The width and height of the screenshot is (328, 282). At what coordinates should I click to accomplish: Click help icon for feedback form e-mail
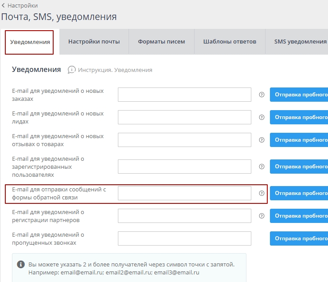262,193
